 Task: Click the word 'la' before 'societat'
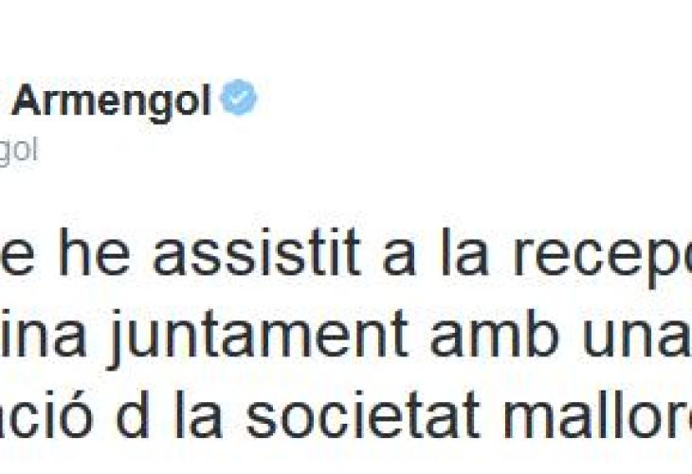click(199, 415)
